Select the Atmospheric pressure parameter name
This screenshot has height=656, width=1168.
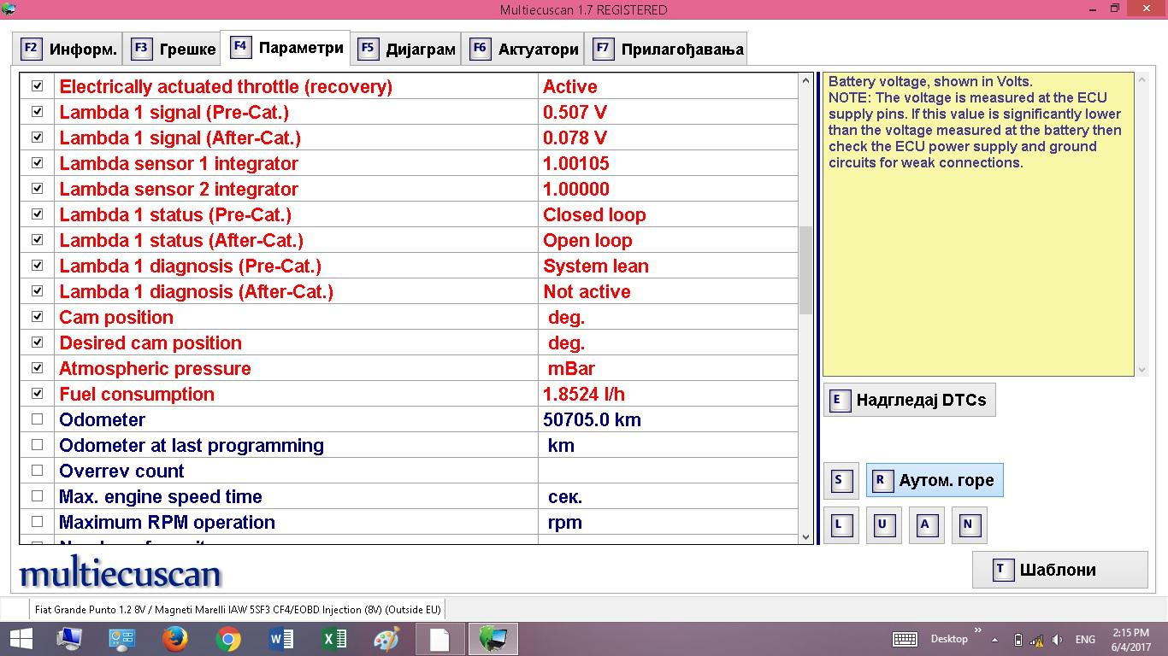155,368
